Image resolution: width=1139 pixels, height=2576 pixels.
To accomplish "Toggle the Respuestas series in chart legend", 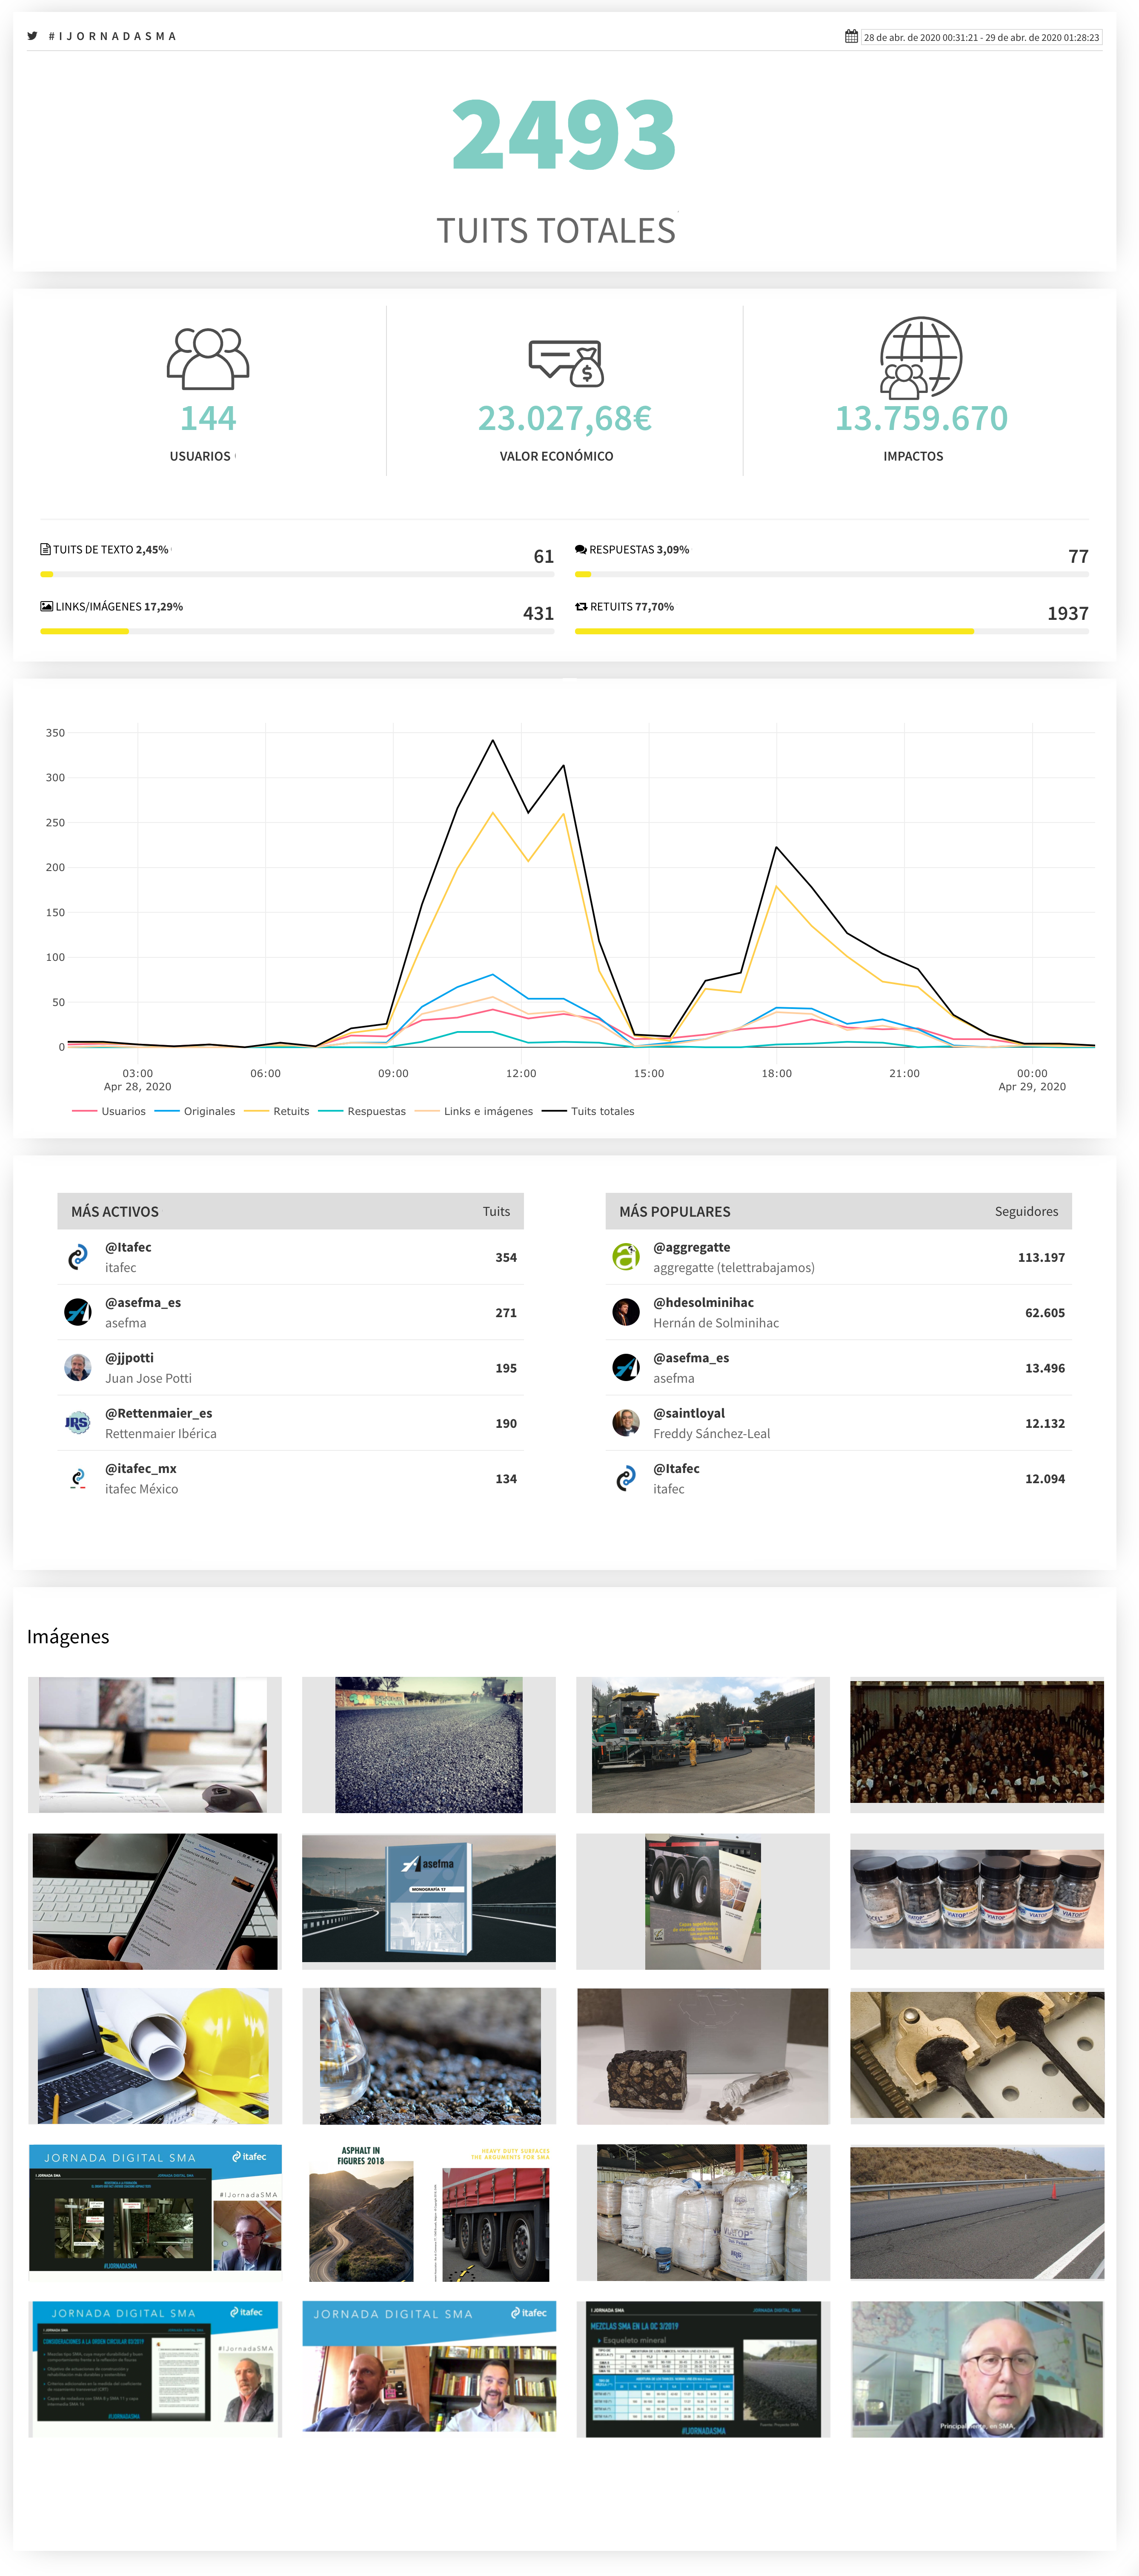I will point(362,1111).
